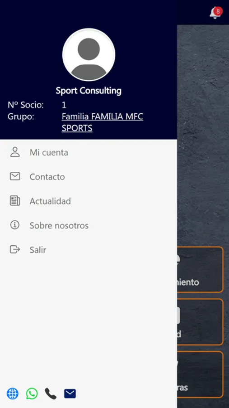Open the Familia FAMILIA MFC SPORTS group link
This screenshot has width=229, height=408.
102,122
